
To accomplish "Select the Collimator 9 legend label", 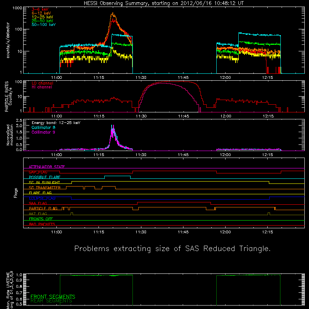I will tap(43, 132).
